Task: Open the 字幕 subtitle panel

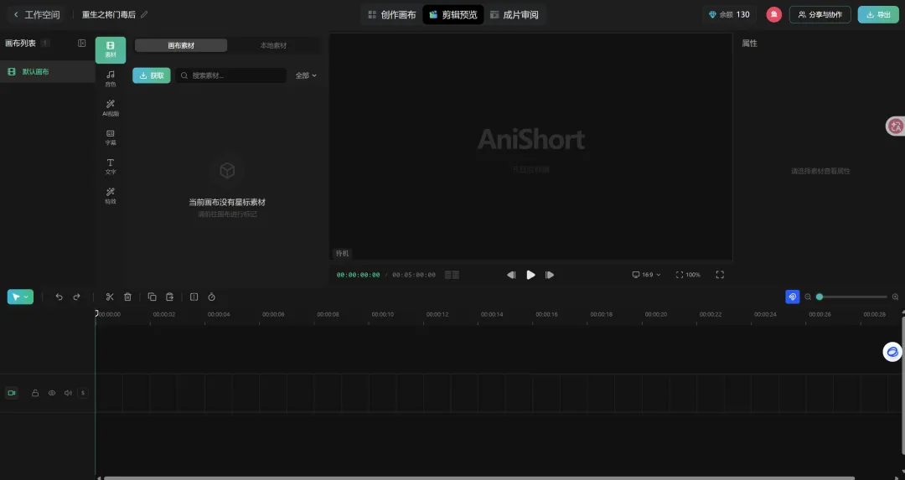Action: tap(111, 137)
